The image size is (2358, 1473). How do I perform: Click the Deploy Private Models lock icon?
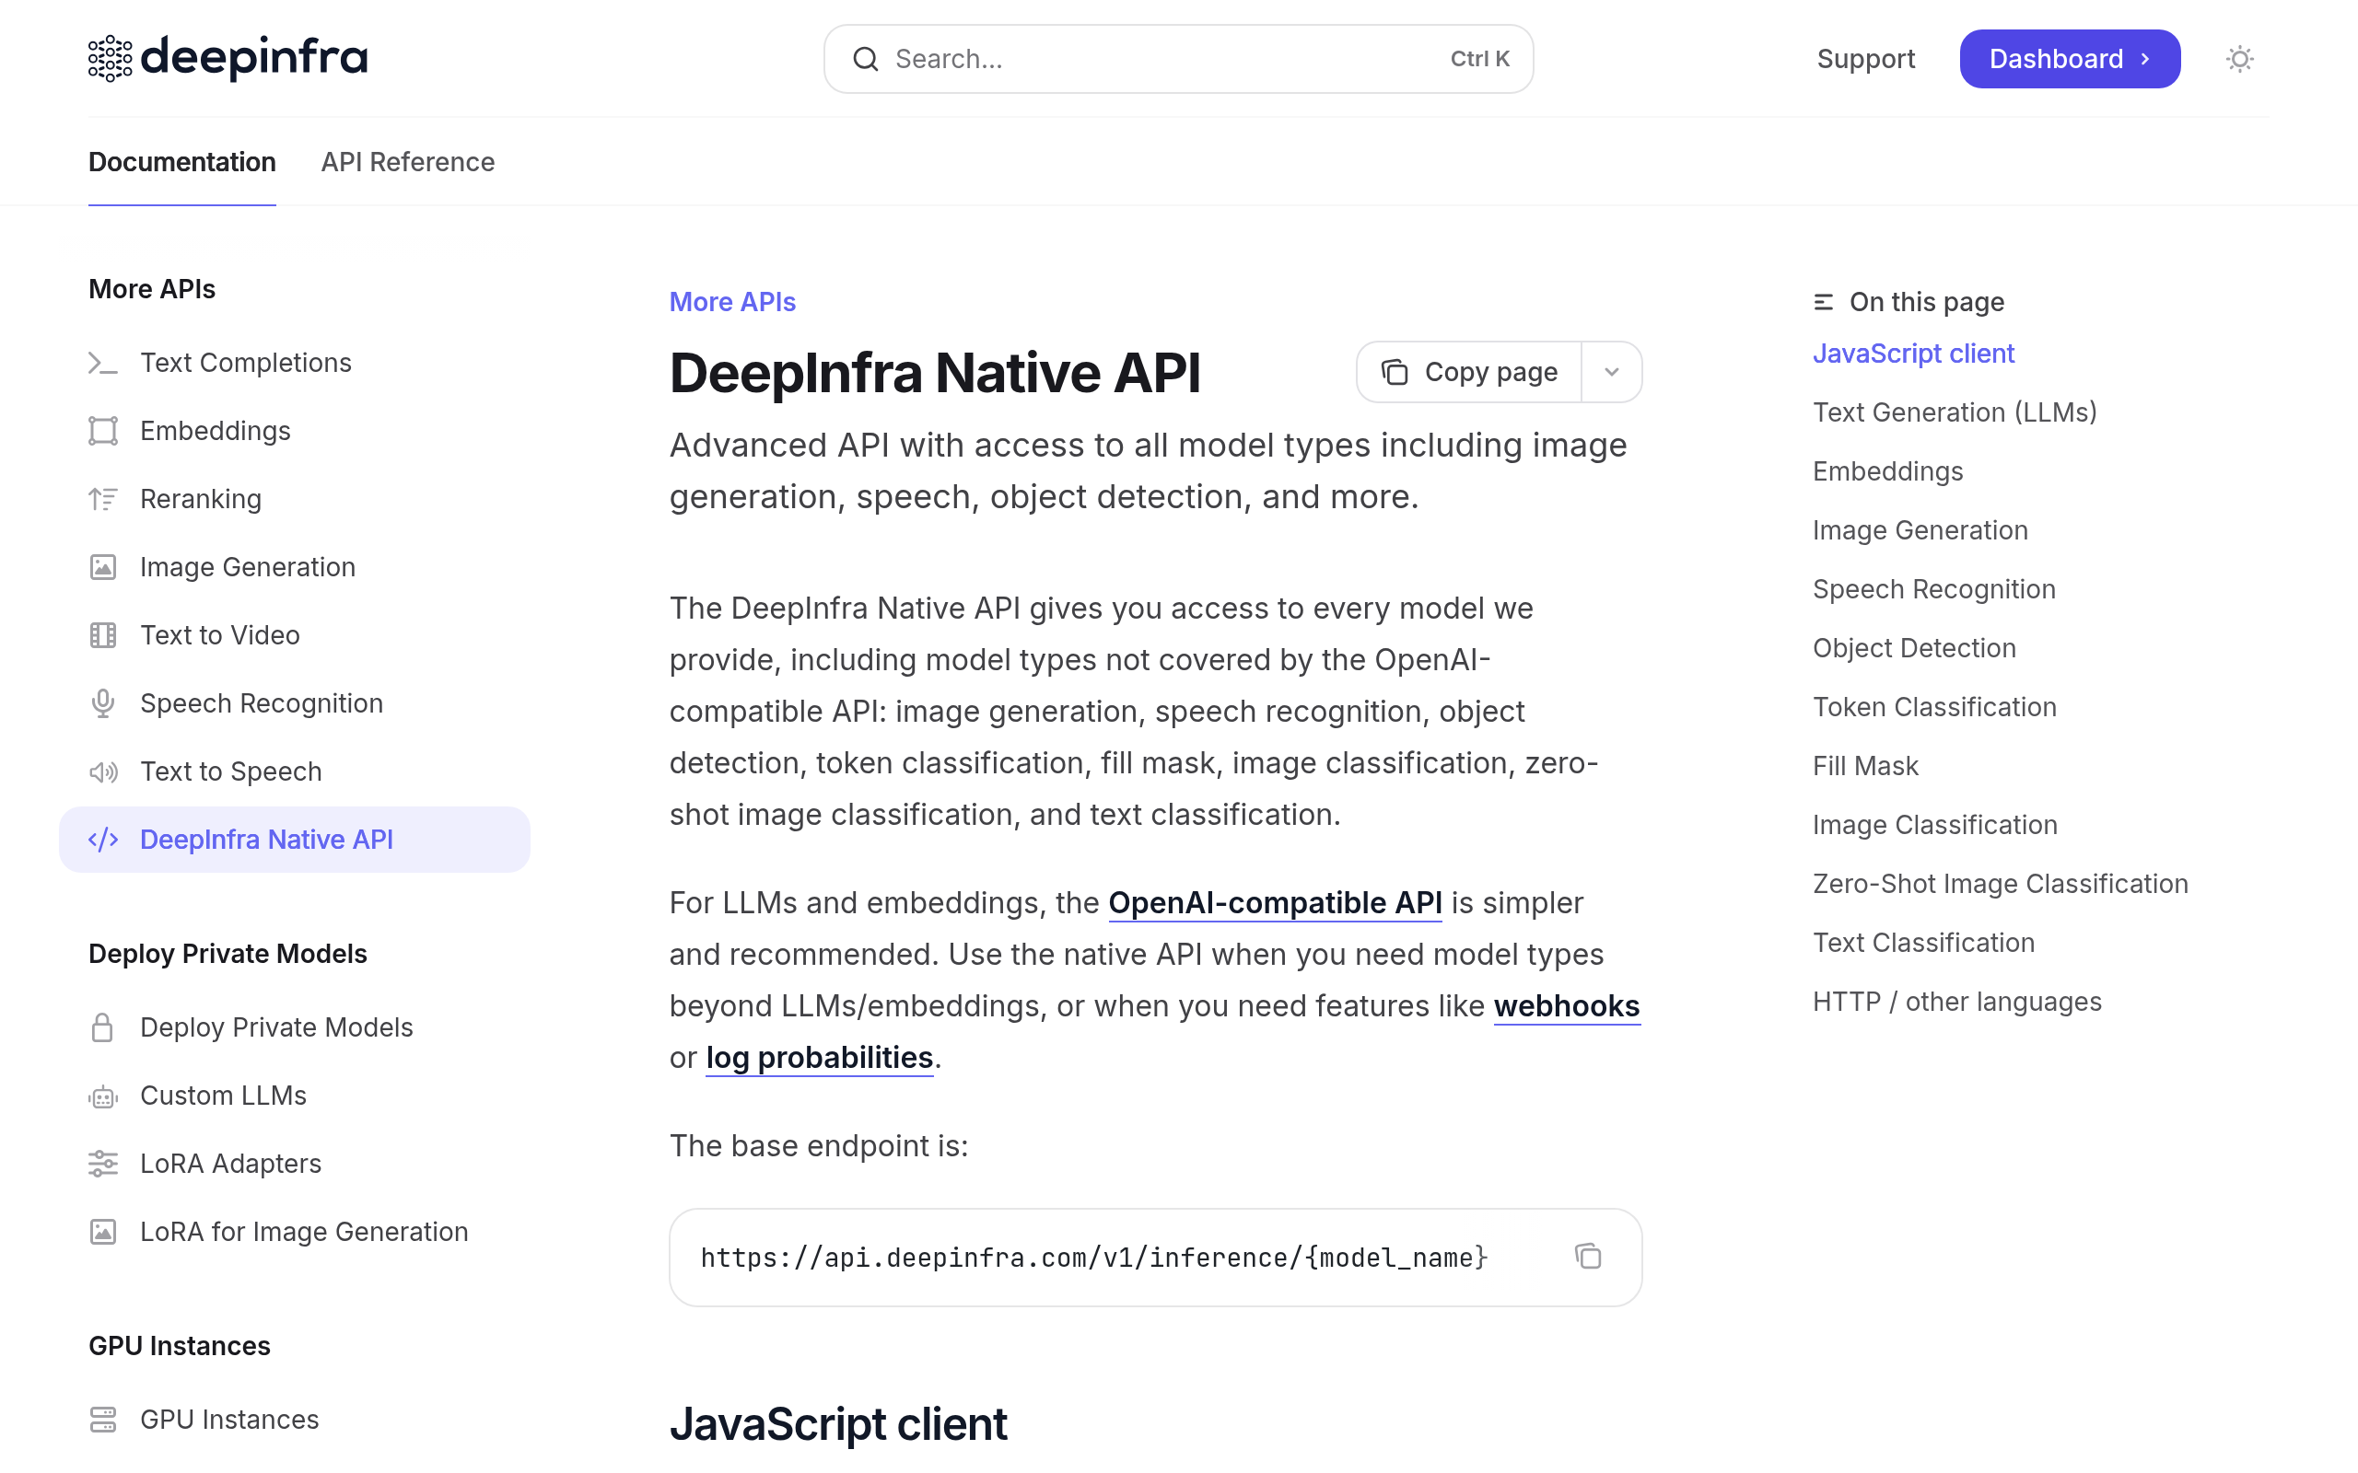[x=102, y=1026]
